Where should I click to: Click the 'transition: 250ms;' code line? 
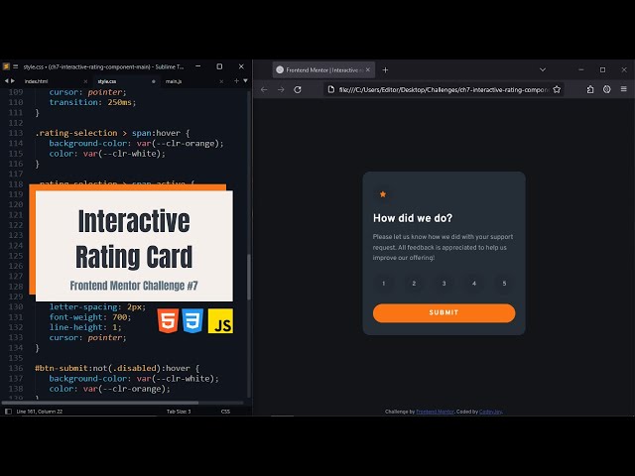[x=92, y=102]
